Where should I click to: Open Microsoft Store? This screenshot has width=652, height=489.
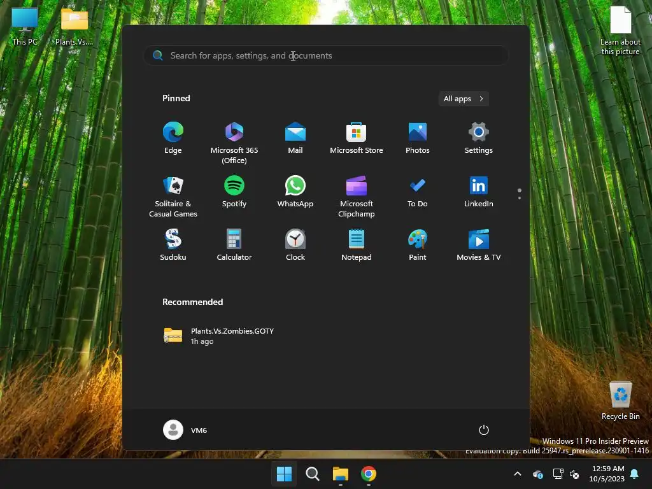tap(357, 138)
